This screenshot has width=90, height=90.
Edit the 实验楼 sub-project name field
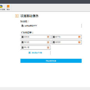35,37
